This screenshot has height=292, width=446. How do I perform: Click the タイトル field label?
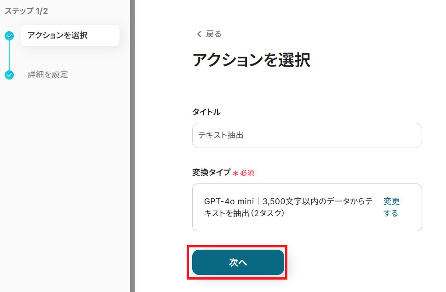(x=206, y=112)
